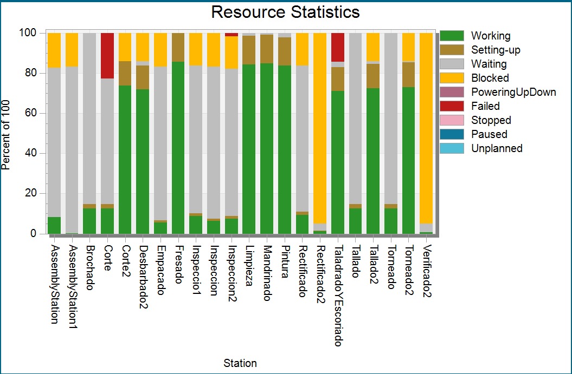This screenshot has height=374, width=572.
Task: Click the red Failed legend swatch
Action: point(452,106)
